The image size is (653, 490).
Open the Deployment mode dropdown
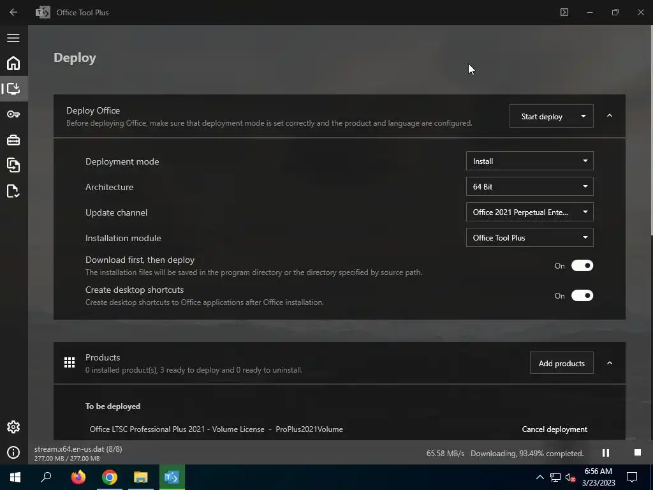tap(530, 161)
